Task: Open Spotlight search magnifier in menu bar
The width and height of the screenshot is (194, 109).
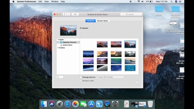Action: 172,2
